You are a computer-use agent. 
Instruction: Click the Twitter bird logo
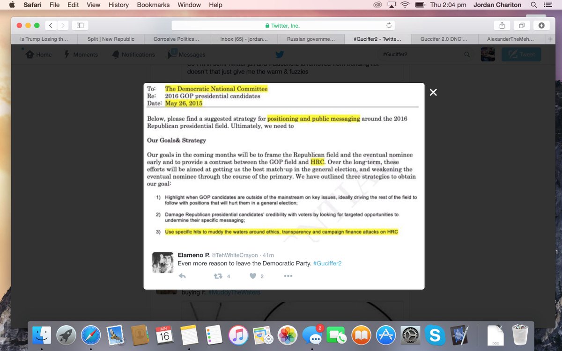(280, 54)
